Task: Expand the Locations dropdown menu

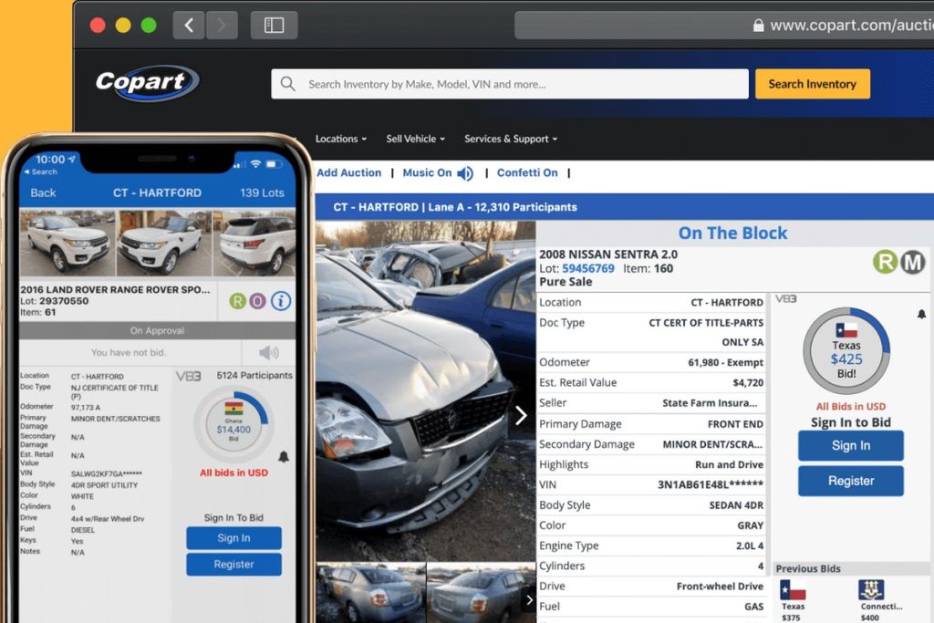Action: pyautogui.click(x=340, y=139)
